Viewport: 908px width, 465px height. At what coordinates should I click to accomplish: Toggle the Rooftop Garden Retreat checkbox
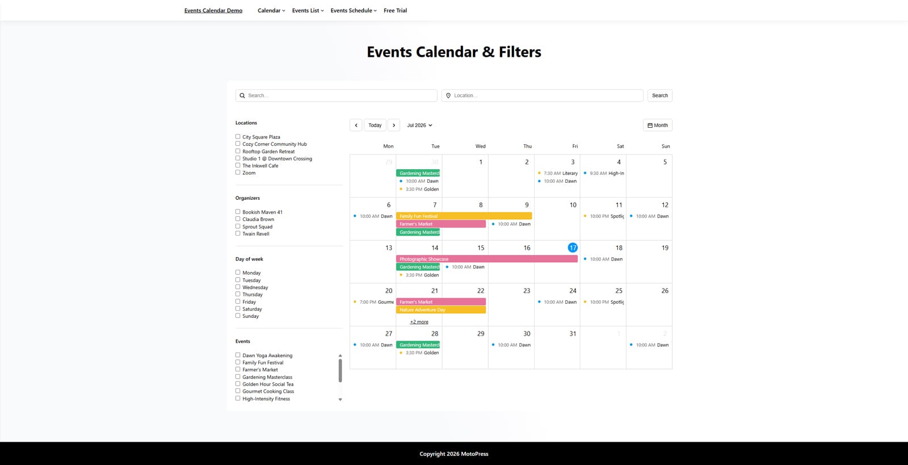pos(238,151)
